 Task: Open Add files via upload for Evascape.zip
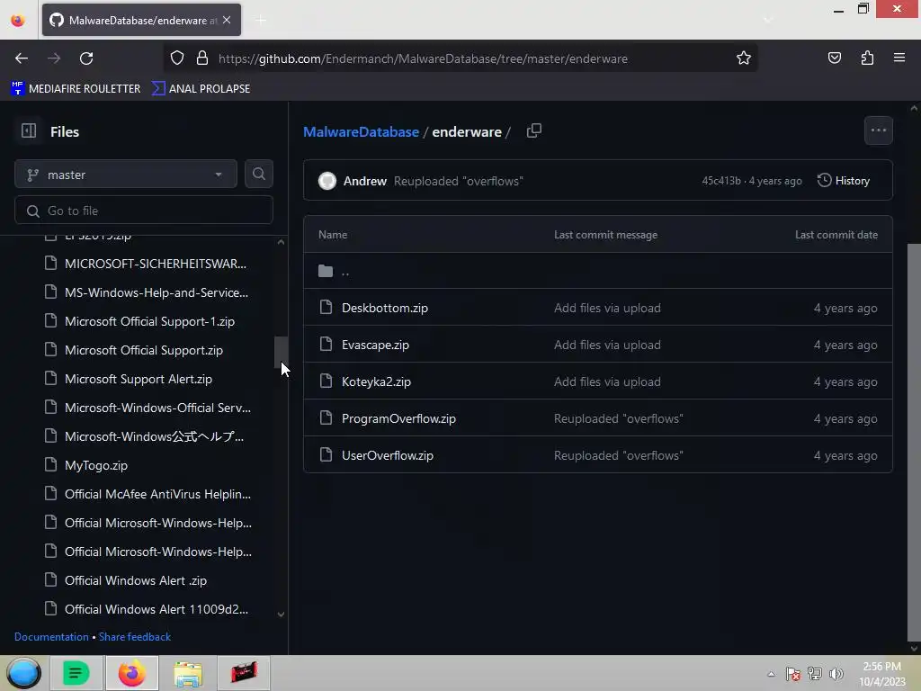[x=607, y=345]
